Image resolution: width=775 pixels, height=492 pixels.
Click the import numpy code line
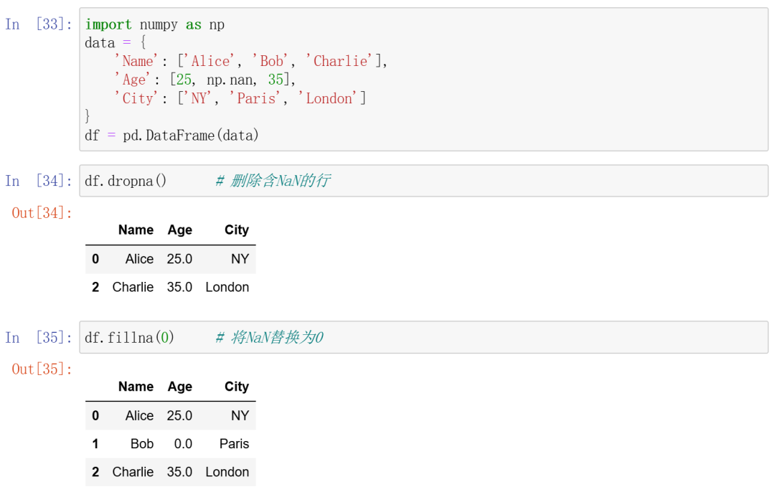[x=155, y=24]
